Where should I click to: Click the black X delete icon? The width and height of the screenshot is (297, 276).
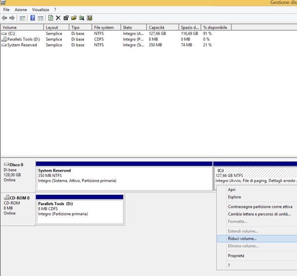click(x=58, y=18)
